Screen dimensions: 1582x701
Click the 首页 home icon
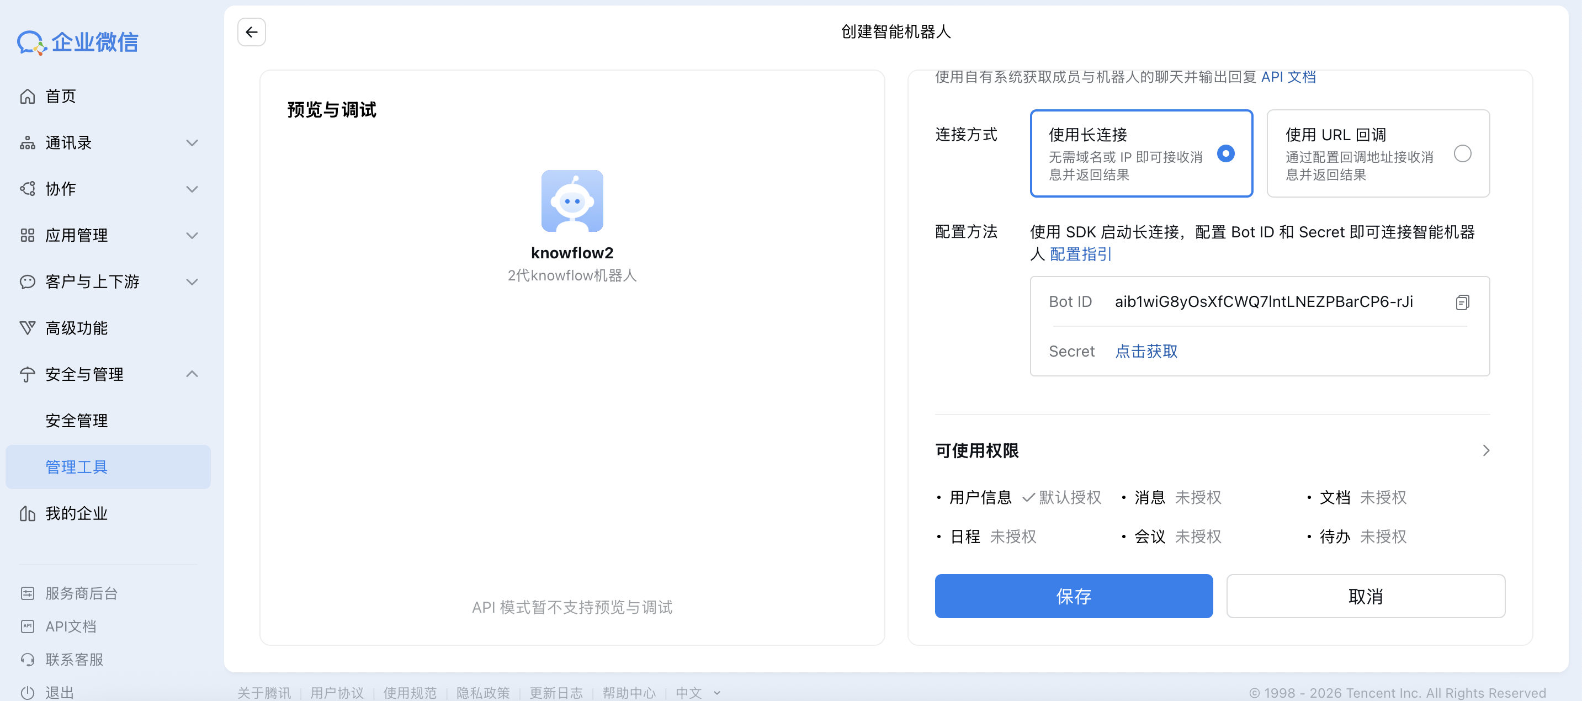click(x=27, y=96)
